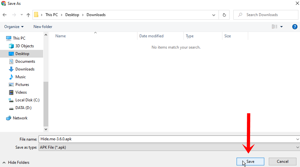The height and width of the screenshot is (167, 300).
Task: Sort by Type column header
Action: tap(190, 36)
